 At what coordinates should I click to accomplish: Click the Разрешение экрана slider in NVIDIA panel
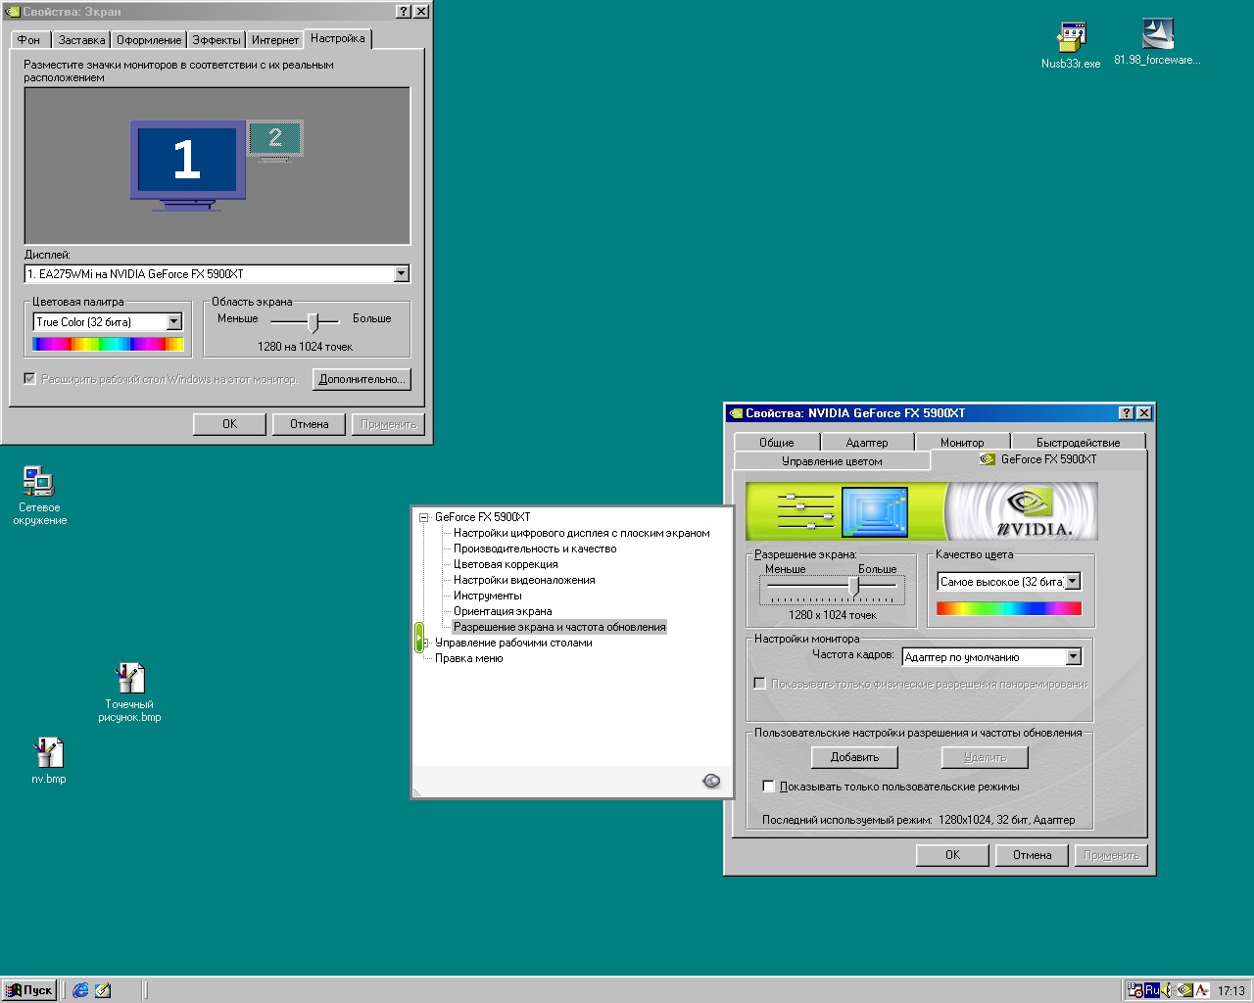coord(853,586)
